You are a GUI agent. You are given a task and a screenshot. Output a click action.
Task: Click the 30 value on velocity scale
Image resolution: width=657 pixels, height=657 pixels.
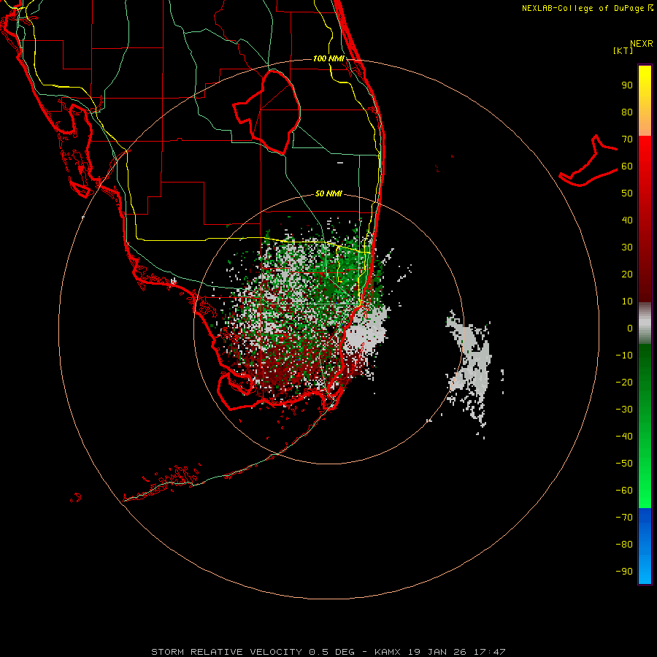click(x=627, y=247)
